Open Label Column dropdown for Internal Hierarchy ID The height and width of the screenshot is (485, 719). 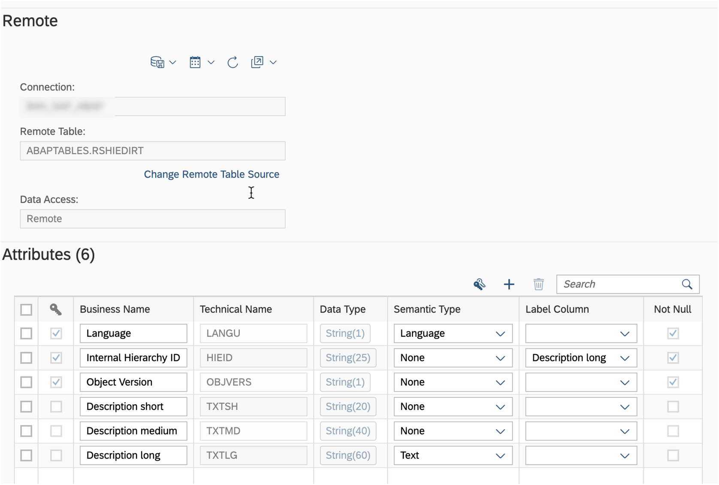click(x=625, y=358)
